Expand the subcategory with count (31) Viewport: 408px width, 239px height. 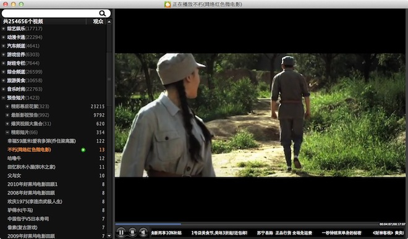[7, 124]
